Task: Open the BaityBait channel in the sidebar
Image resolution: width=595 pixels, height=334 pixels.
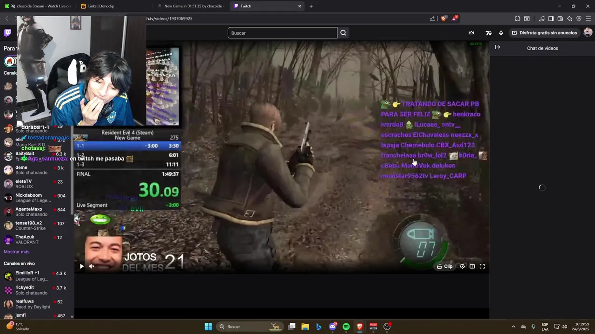Action: pos(36,156)
